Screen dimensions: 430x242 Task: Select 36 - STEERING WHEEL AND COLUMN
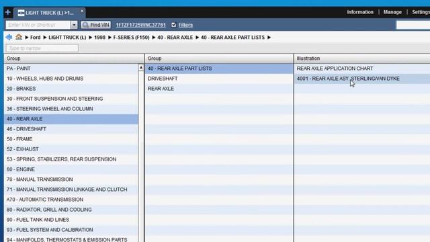[71, 109]
